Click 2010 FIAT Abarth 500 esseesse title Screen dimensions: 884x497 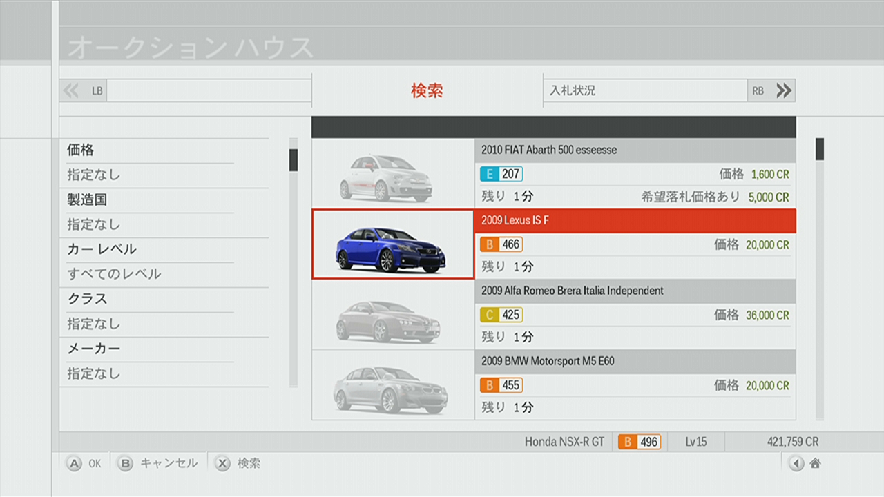pyautogui.click(x=549, y=150)
